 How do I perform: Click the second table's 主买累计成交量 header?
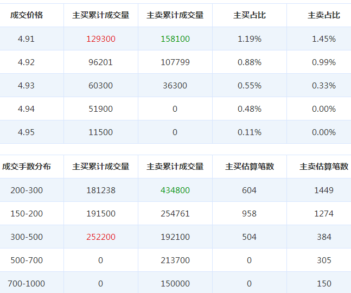point(101,167)
